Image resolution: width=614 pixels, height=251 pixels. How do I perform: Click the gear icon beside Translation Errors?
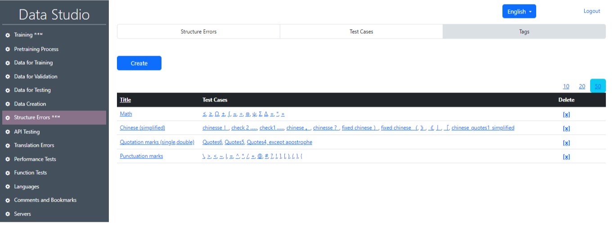pos(8,145)
